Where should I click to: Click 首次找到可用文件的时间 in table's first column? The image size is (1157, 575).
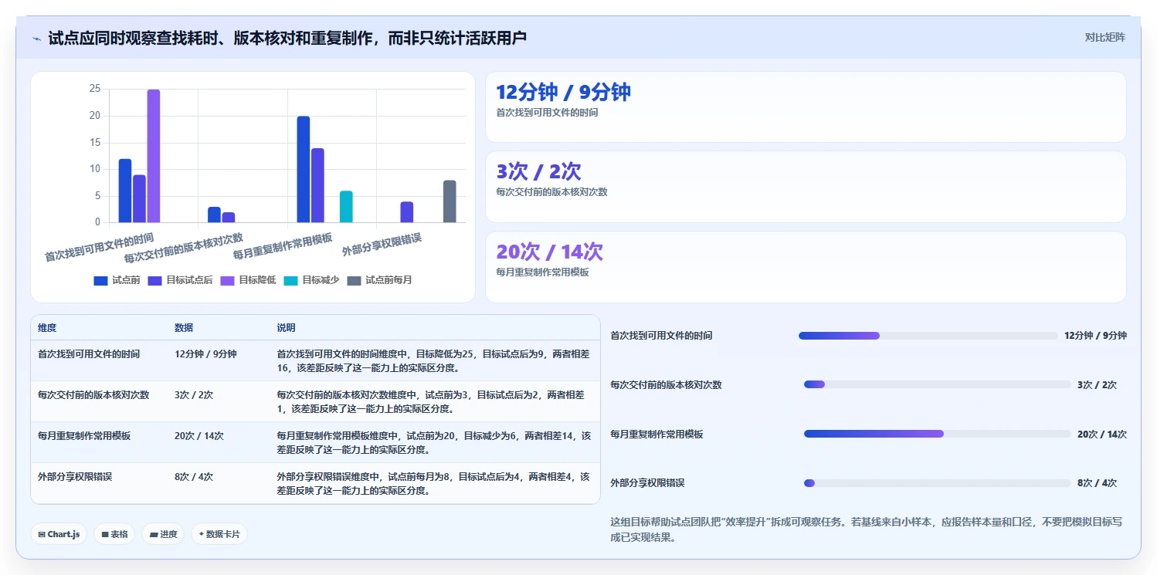[89, 354]
